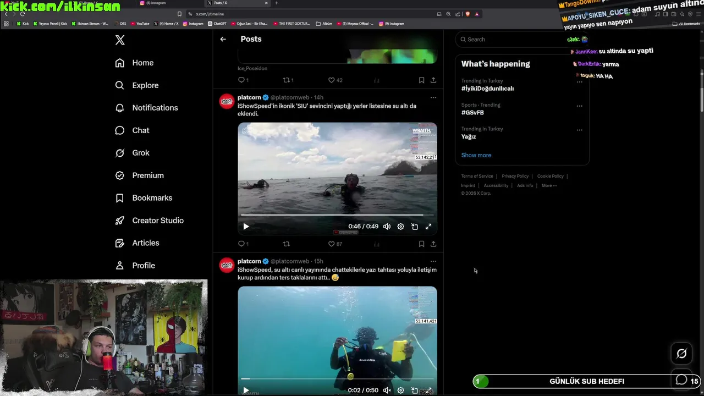This screenshot has height=396, width=704.
Task: Like the post with 87 likes
Action: [335, 244]
